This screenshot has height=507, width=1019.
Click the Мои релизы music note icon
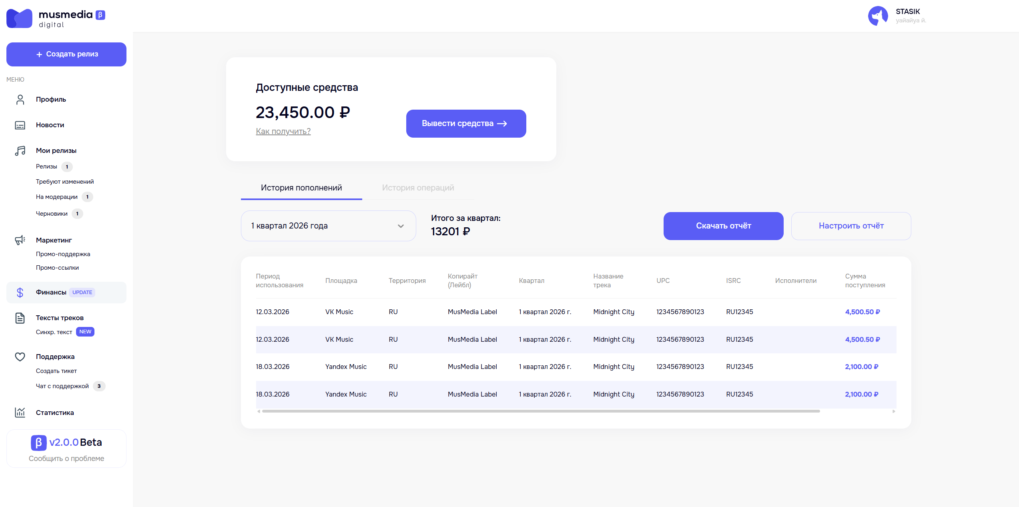point(20,151)
